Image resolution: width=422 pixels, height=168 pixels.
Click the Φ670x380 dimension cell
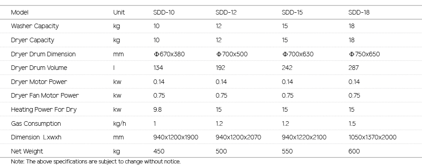pos(169,54)
